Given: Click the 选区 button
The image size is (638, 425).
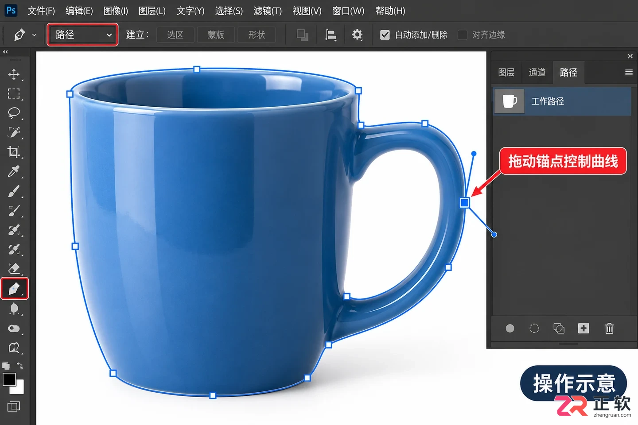Looking at the screenshot, I should pyautogui.click(x=175, y=35).
